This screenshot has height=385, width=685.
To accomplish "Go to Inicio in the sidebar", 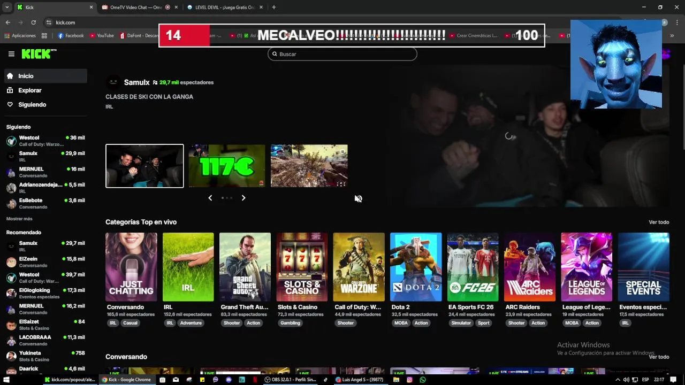I will (46, 76).
